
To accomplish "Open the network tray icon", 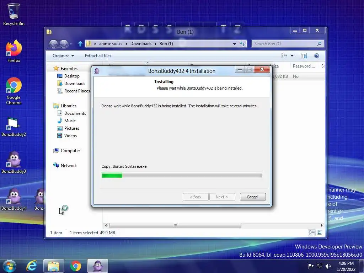I will coord(320,266).
